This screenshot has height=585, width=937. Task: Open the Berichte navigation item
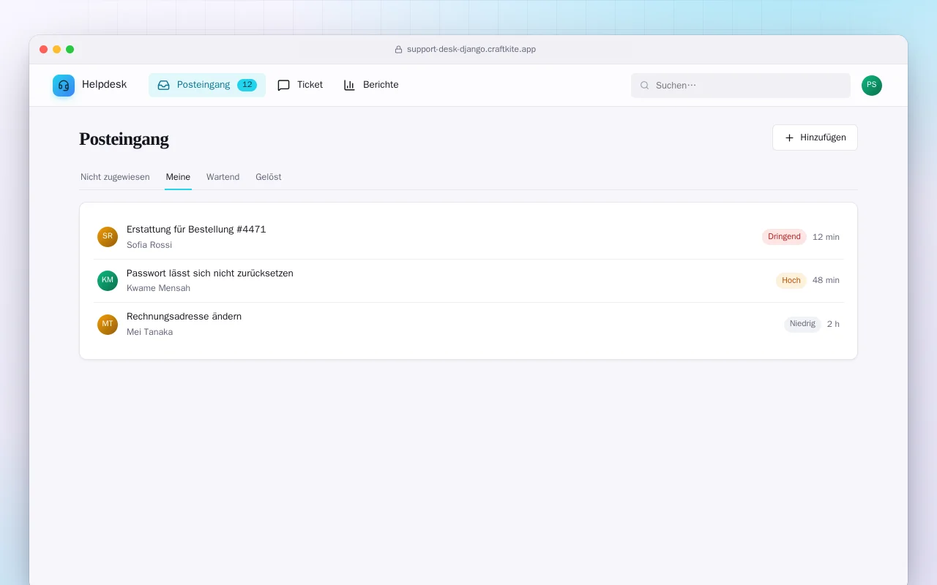point(371,85)
